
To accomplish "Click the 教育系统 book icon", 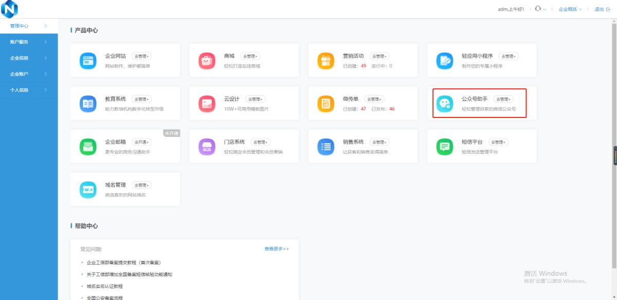I will [87, 103].
